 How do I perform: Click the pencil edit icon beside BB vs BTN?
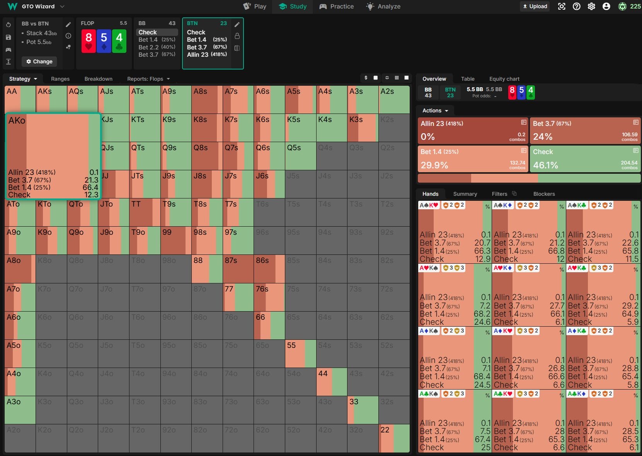(x=68, y=25)
